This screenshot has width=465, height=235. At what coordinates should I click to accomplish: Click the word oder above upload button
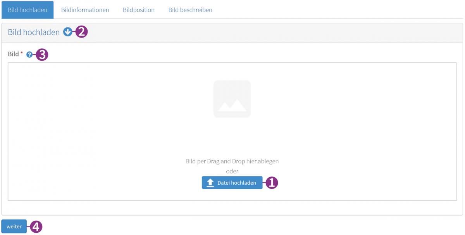pos(232,171)
